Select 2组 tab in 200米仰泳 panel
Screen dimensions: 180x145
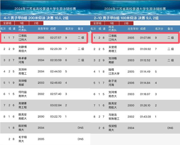click(x=36, y=23)
